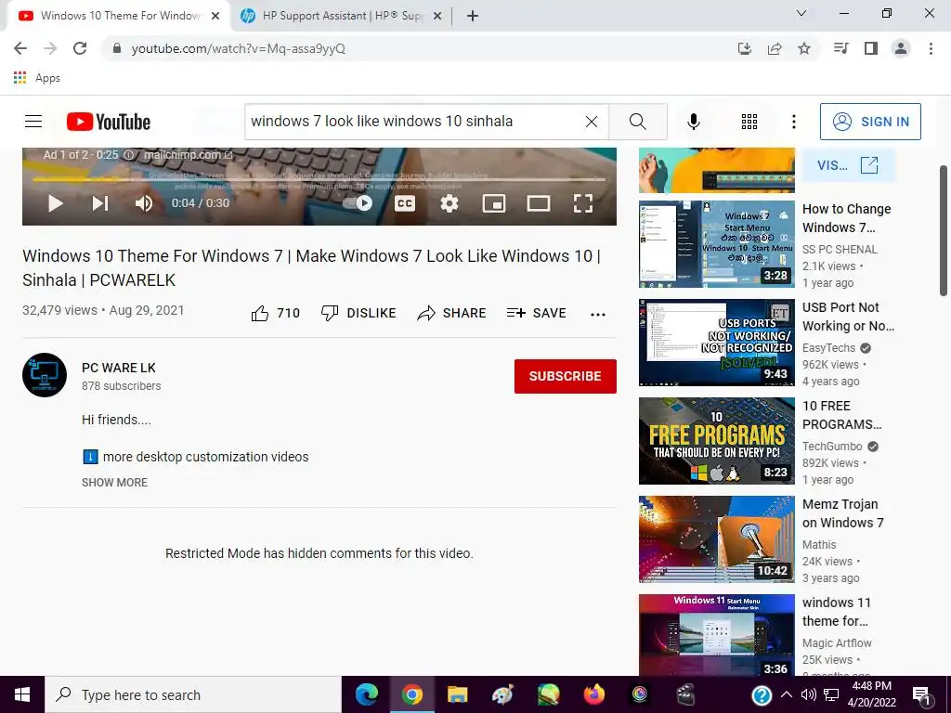Open player settings gear
Screen dimensions: 951x713
449,203
